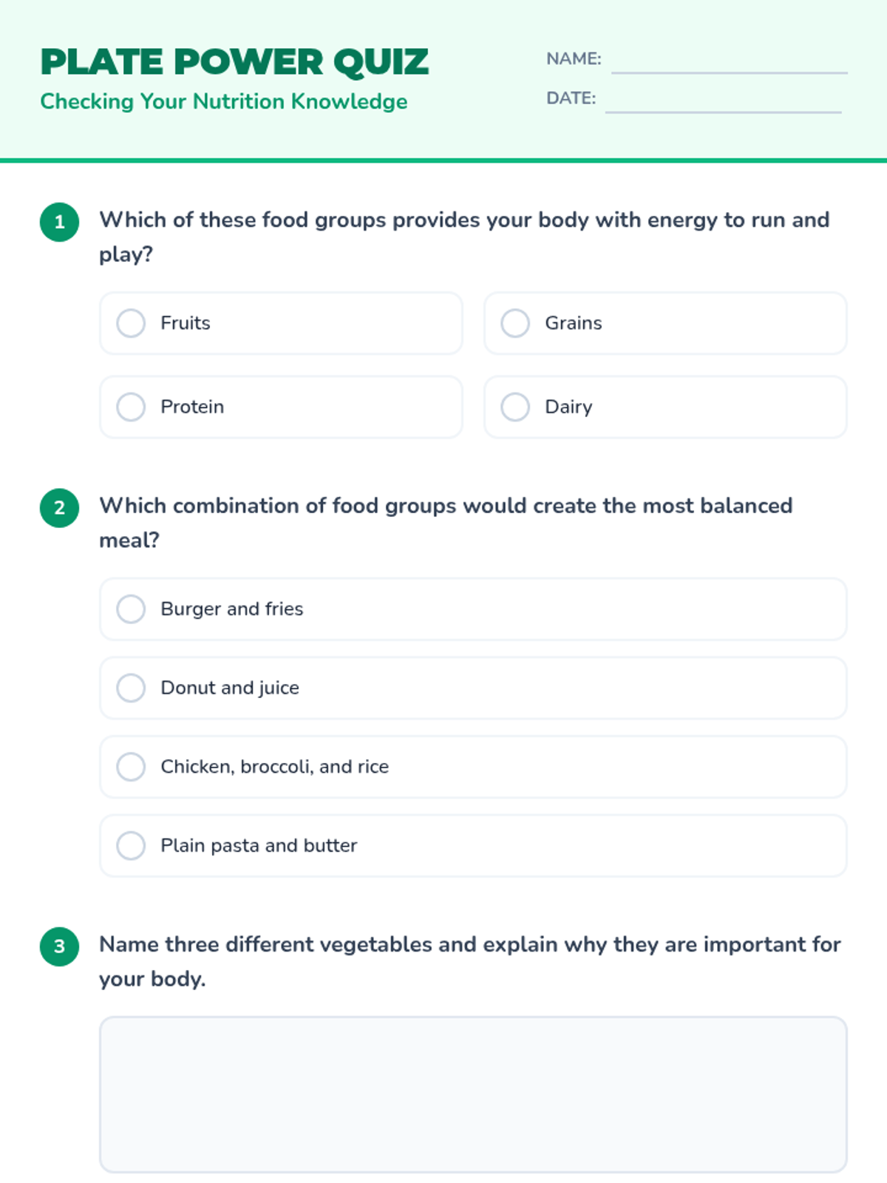
Task: Choose the Protein answer option
Action: point(281,407)
